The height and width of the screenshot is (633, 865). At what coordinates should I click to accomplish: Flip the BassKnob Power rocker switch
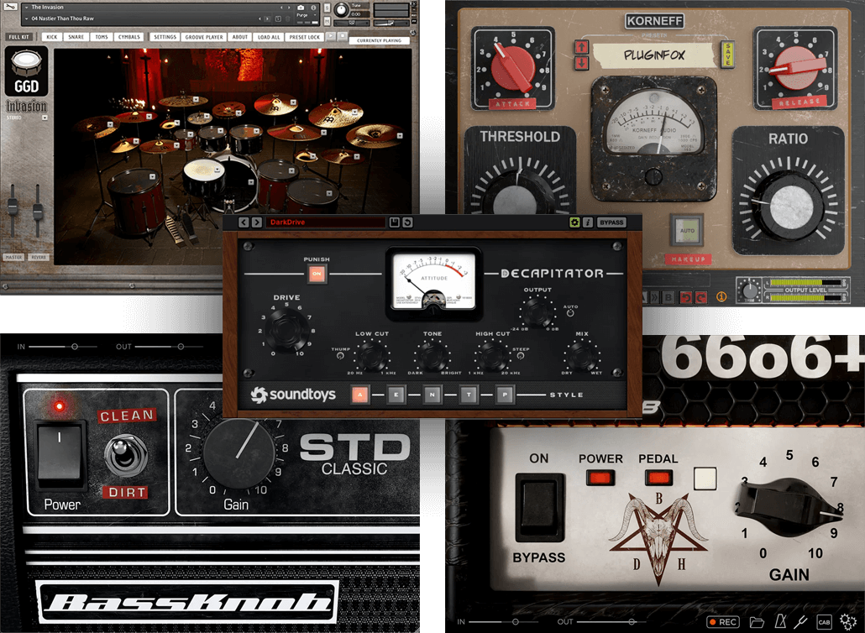pos(60,455)
